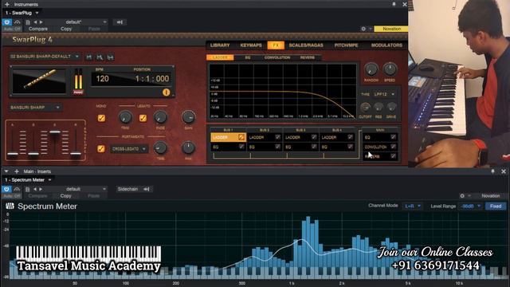Select the EQ FX sub-tab
Image resolution: width=510 pixels, height=287 pixels.
[x=248, y=57]
